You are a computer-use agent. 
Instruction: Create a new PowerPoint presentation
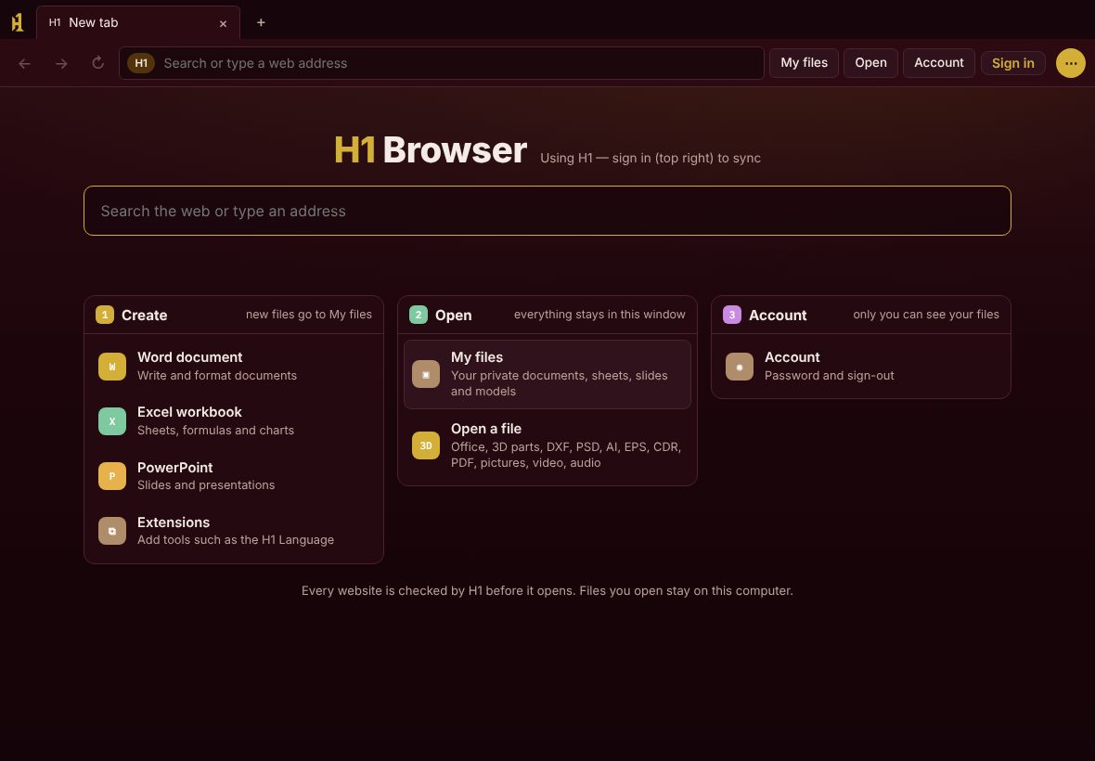pos(234,476)
